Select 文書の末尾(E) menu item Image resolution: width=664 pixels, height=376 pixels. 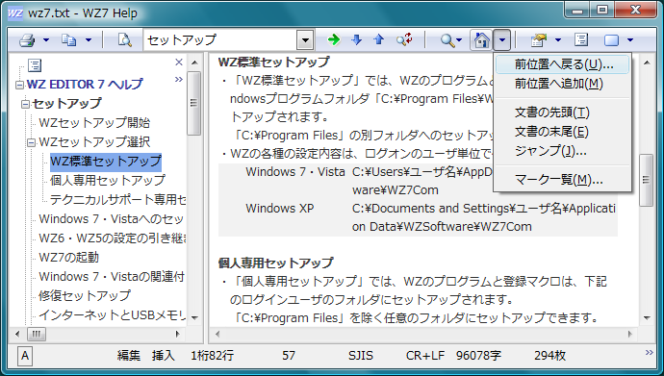coord(562,132)
